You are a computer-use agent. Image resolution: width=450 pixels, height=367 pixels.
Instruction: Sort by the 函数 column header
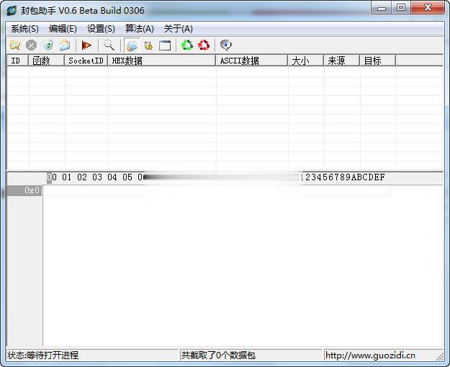click(47, 61)
